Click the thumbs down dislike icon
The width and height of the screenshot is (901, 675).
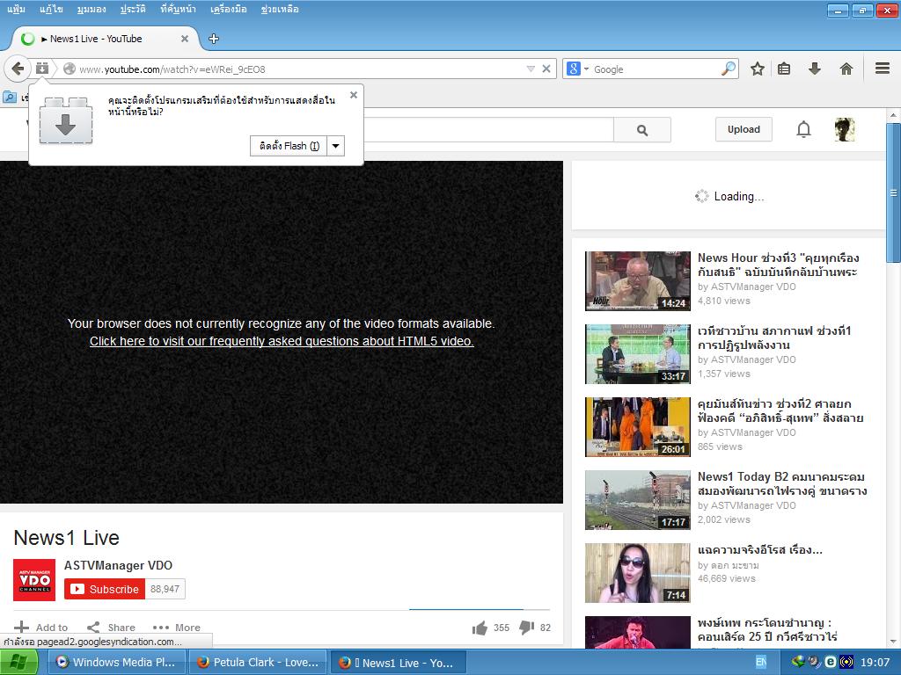coord(526,628)
